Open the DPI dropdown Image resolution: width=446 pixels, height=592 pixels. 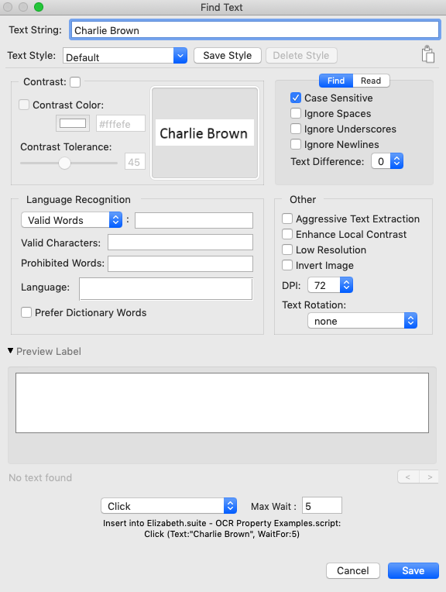click(x=330, y=285)
